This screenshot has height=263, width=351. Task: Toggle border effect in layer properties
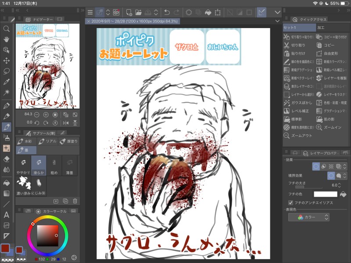[x=316, y=167]
